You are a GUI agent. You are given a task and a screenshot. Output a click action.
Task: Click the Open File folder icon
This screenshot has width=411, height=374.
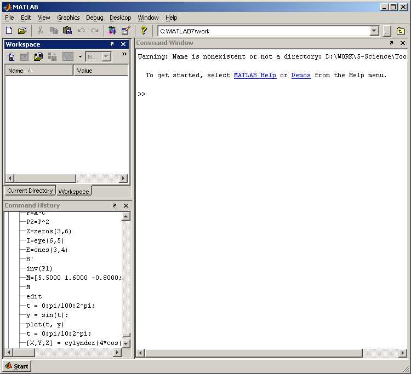pos(22,31)
